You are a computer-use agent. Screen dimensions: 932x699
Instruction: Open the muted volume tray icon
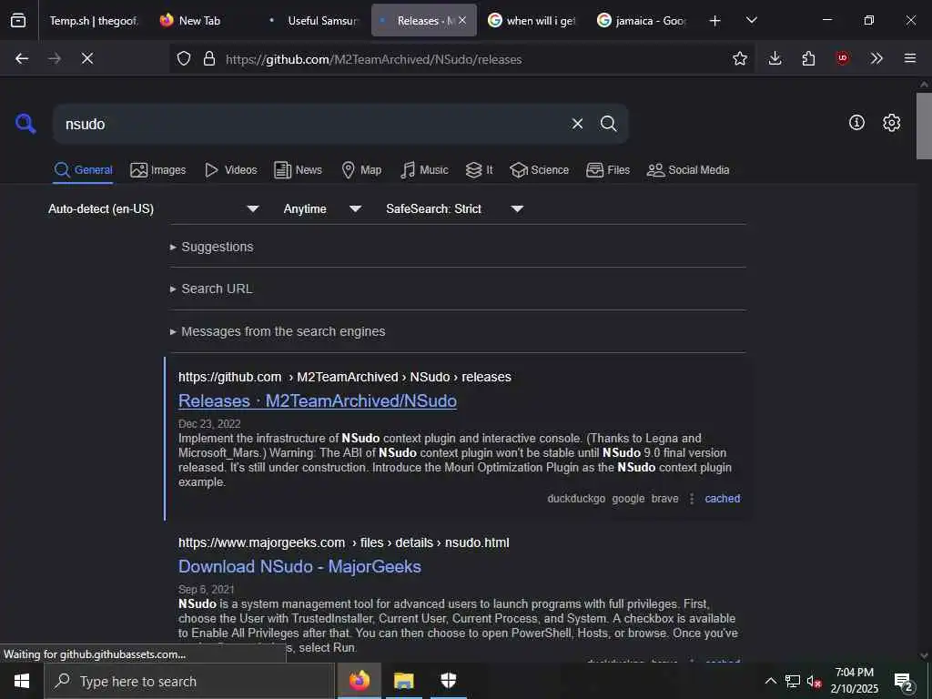click(814, 681)
